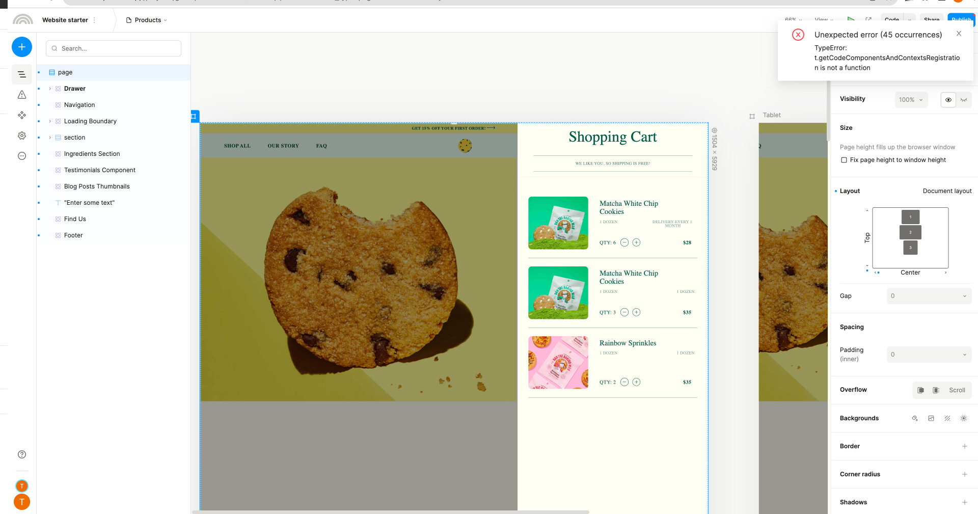Dismiss the Unexpected error notification

pyautogui.click(x=959, y=34)
